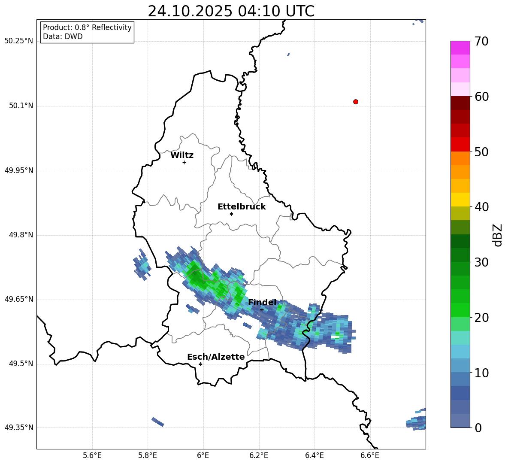The height and width of the screenshot is (464, 508).
Task: Click the 30 label on colorbar
Action: (x=481, y=262)
